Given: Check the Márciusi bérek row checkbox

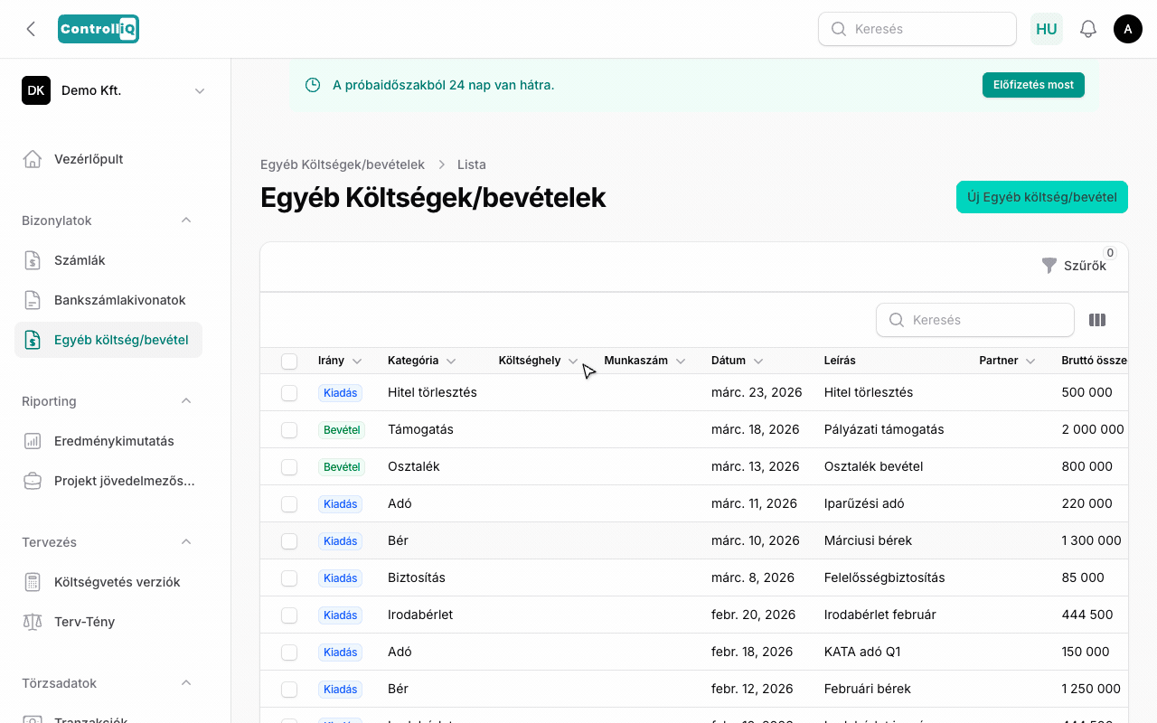Looking at the screenshot, I should click(289, 541).
